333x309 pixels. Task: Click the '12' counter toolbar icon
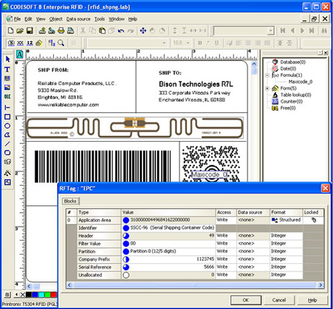(30, 43)
